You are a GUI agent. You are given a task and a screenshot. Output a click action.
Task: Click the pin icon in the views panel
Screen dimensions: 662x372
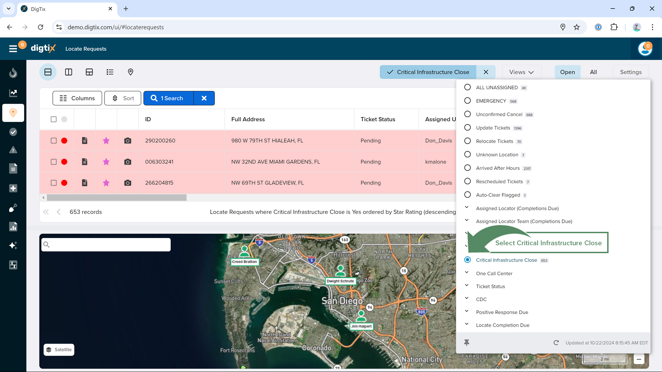coord(467,342)
